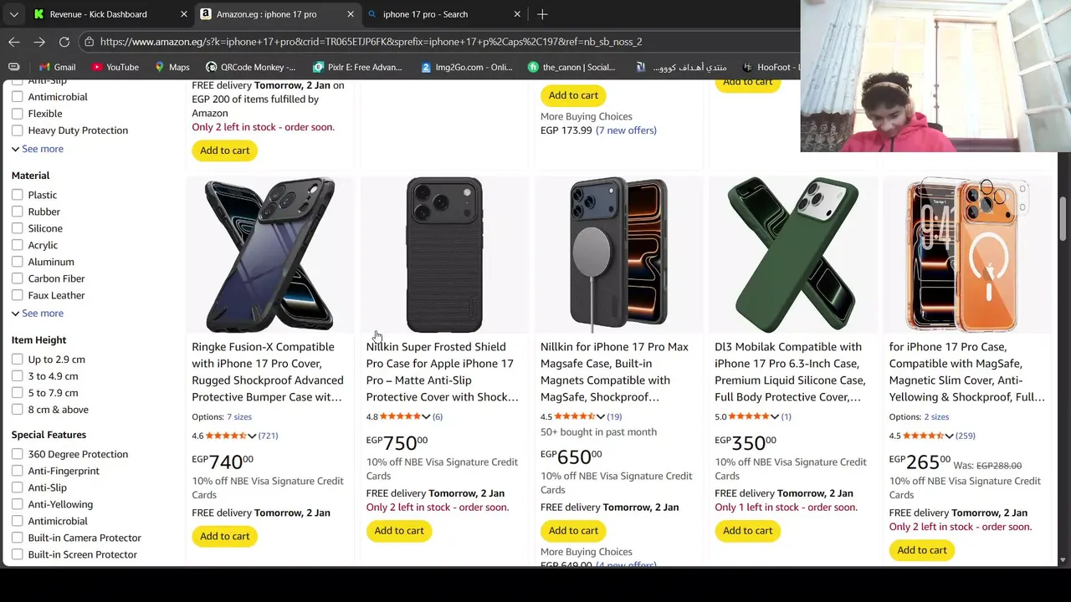Screen dimensions: 1071x602
Task: Open the tab search dropdown arrow
Action: (13, 14)
